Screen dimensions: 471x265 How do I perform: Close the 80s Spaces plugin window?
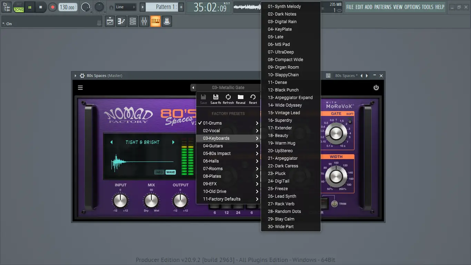(381, 76)
